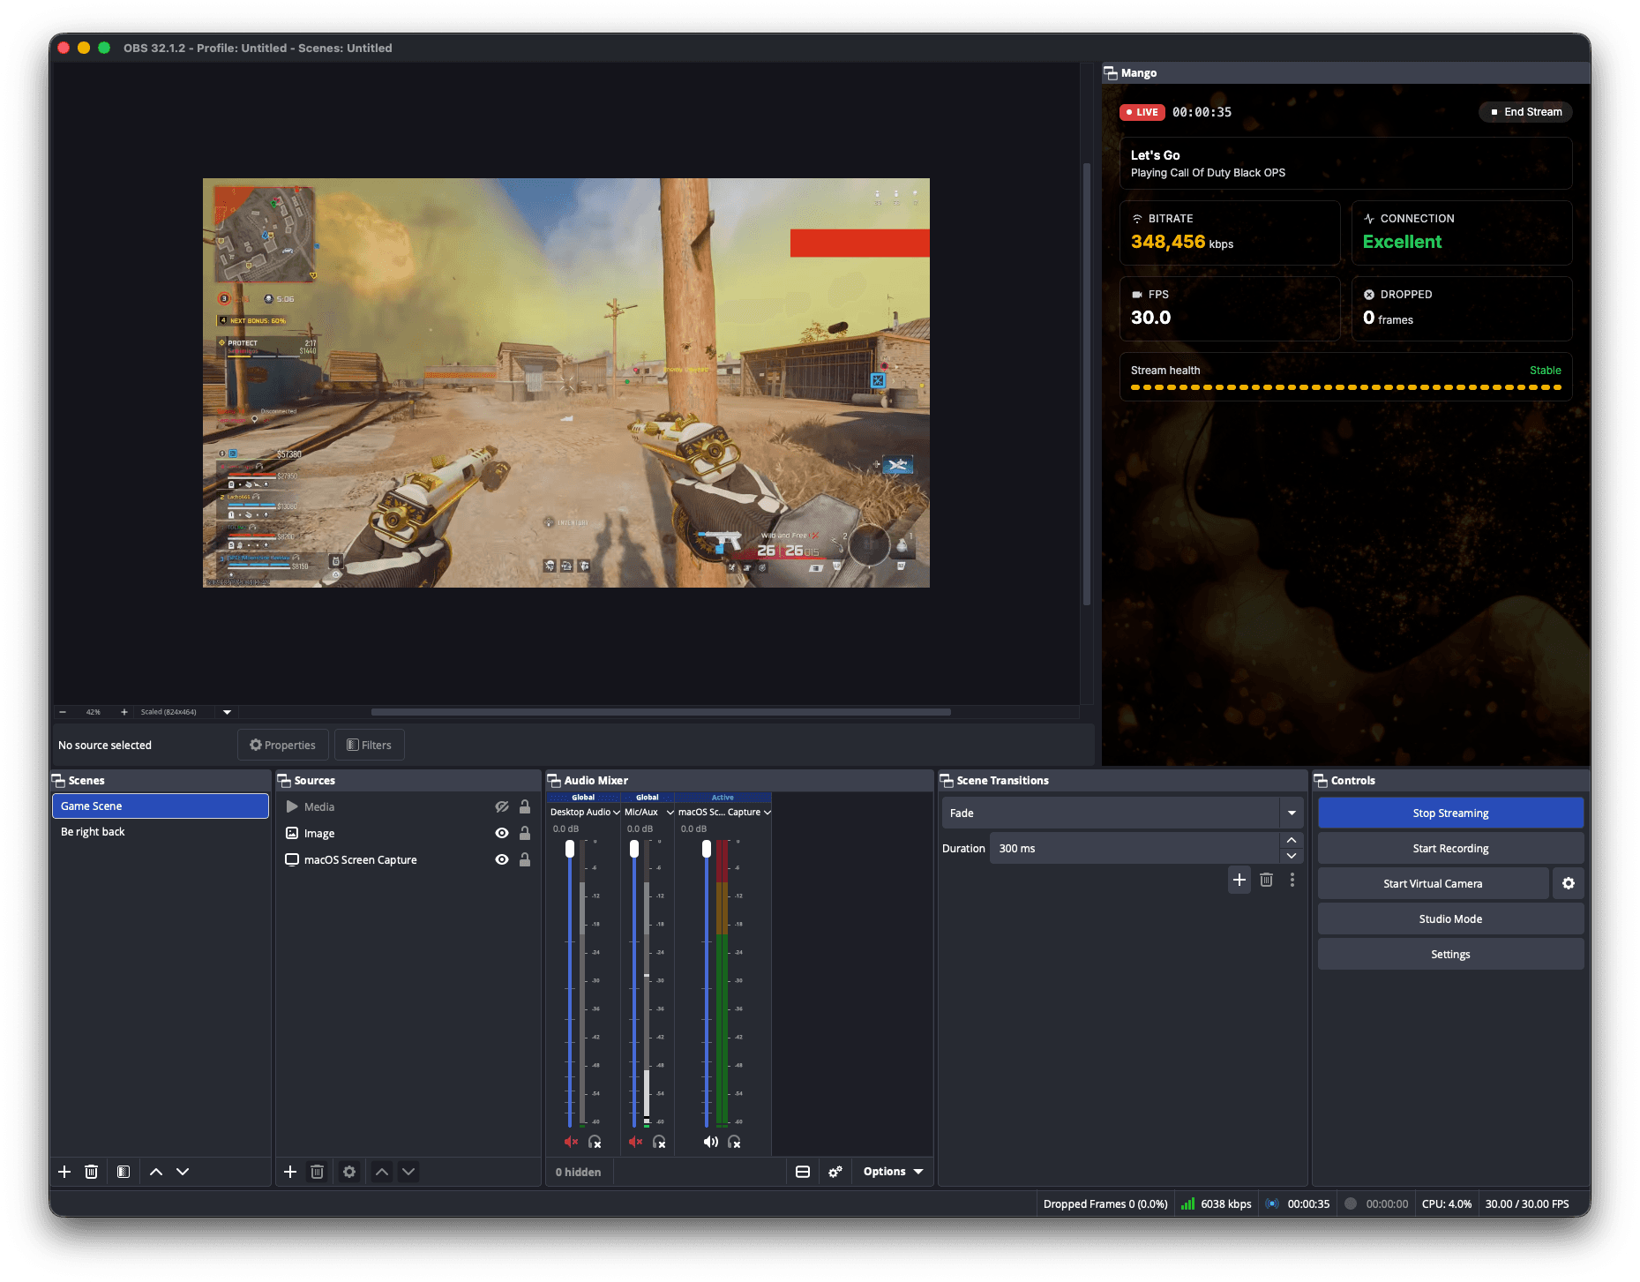
Task: Unmute Mic/Aux speaker icon
Action: (635, 1142)
